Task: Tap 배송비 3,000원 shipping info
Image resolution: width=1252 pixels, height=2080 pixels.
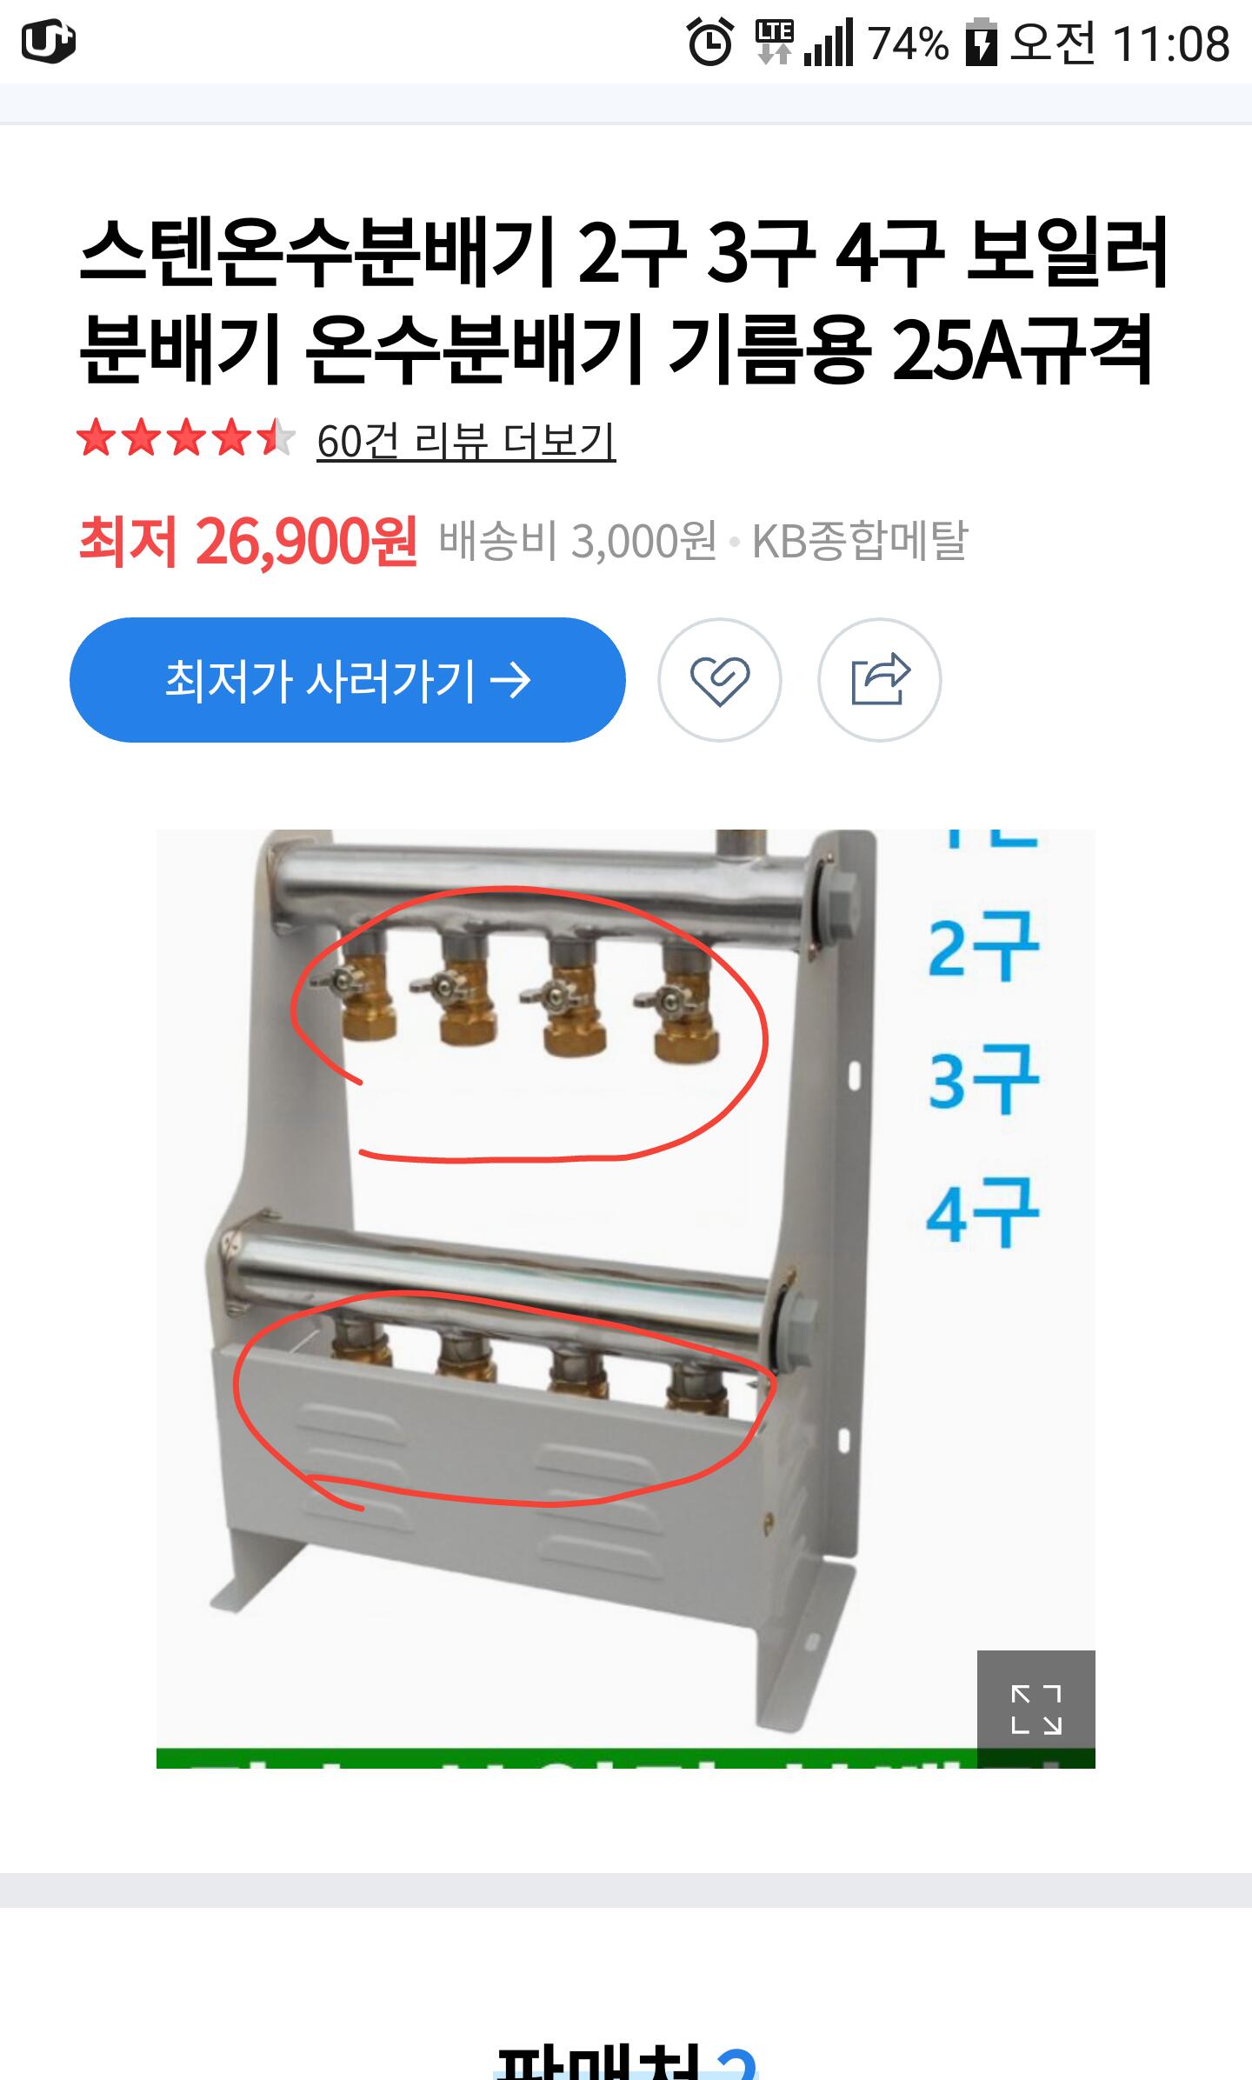Action: coord(577,542)
